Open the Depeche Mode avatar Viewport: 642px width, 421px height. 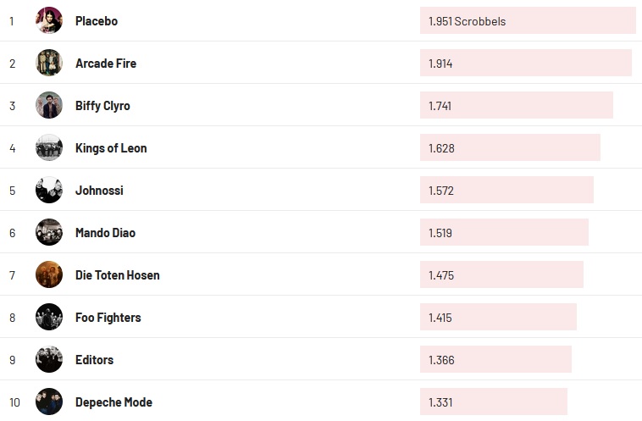click(49, 402)
